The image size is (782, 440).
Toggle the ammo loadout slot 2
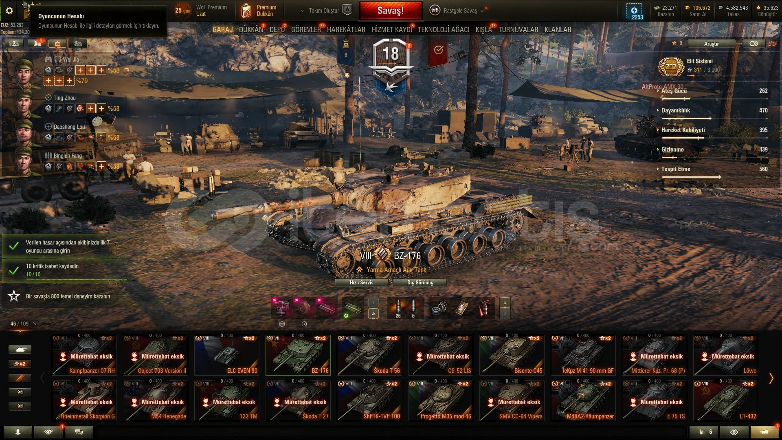point(505,313)
